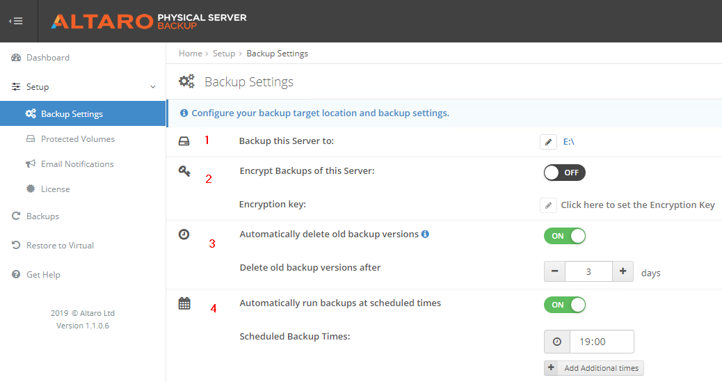The height and width of the screenshot is (382, 722).
Task: Click the Encryption key pencil edit icon
Action: tap(548, 205)
